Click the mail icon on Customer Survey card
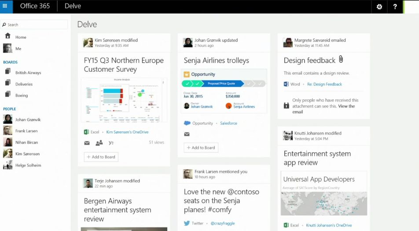419x231 pixels. [87, 143]
